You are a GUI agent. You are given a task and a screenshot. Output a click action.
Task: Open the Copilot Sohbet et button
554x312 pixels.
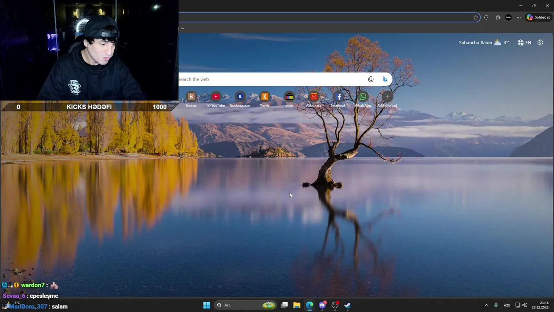point(538,17)
